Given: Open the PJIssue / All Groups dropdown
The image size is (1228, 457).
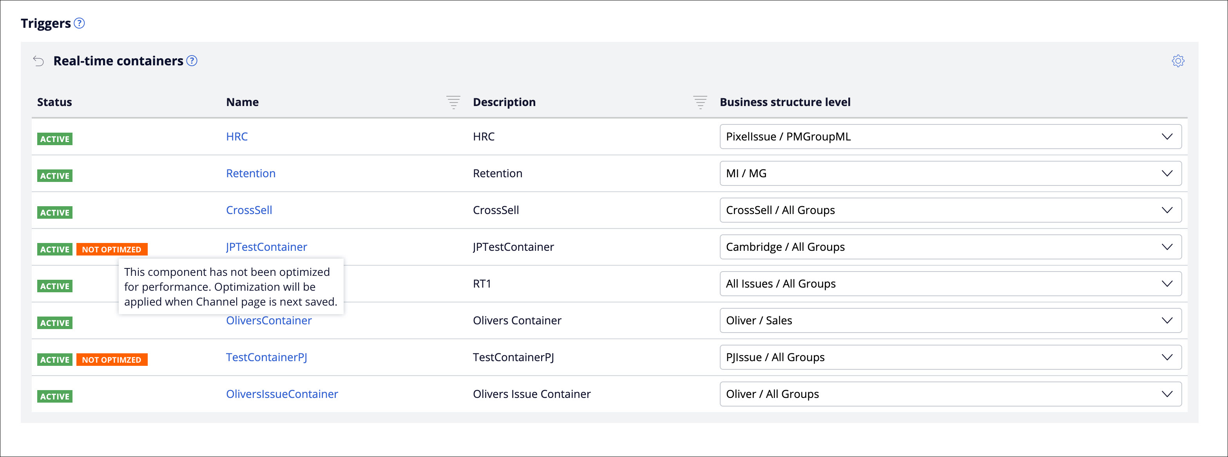Looking at the screenshot, I should pyautogui.click(x=950, y=357).
